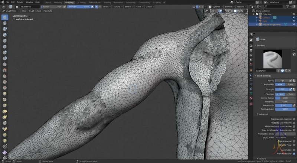Set Radius Unit to Scene
The height and width of the screenshot is (163, 297).
click(290, 84)
